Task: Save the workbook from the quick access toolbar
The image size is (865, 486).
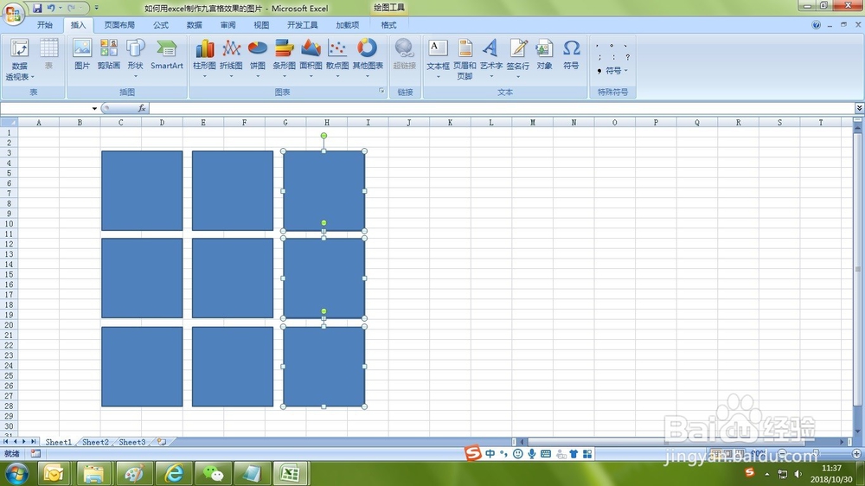Action: pos(37,8)
